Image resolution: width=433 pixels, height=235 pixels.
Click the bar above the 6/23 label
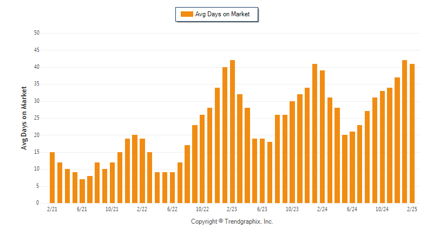[262, 171]
